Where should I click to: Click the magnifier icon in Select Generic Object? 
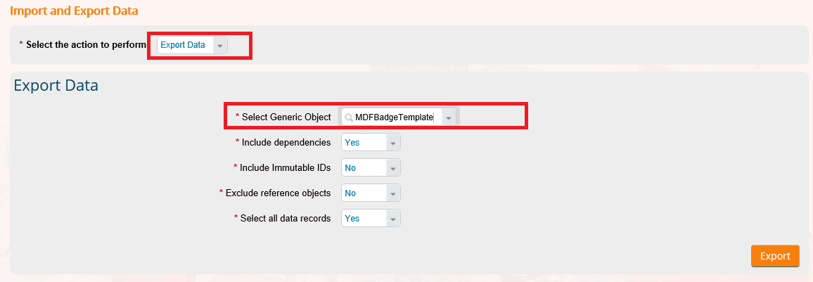point(349,117)
